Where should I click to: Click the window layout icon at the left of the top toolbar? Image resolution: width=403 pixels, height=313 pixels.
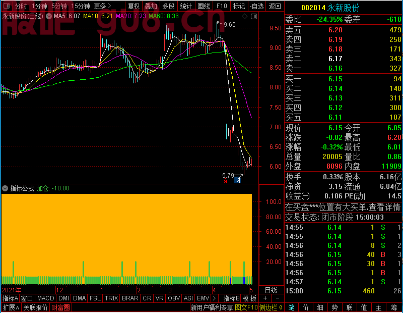pos(7,6)
